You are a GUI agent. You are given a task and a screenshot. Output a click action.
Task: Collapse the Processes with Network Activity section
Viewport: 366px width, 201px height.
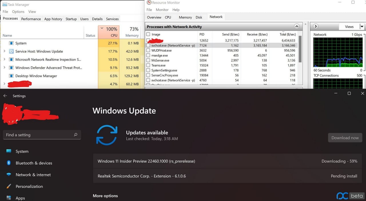[x=297, y=26]
